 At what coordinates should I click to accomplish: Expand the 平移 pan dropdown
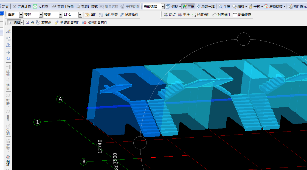click(x=262, y=7)
